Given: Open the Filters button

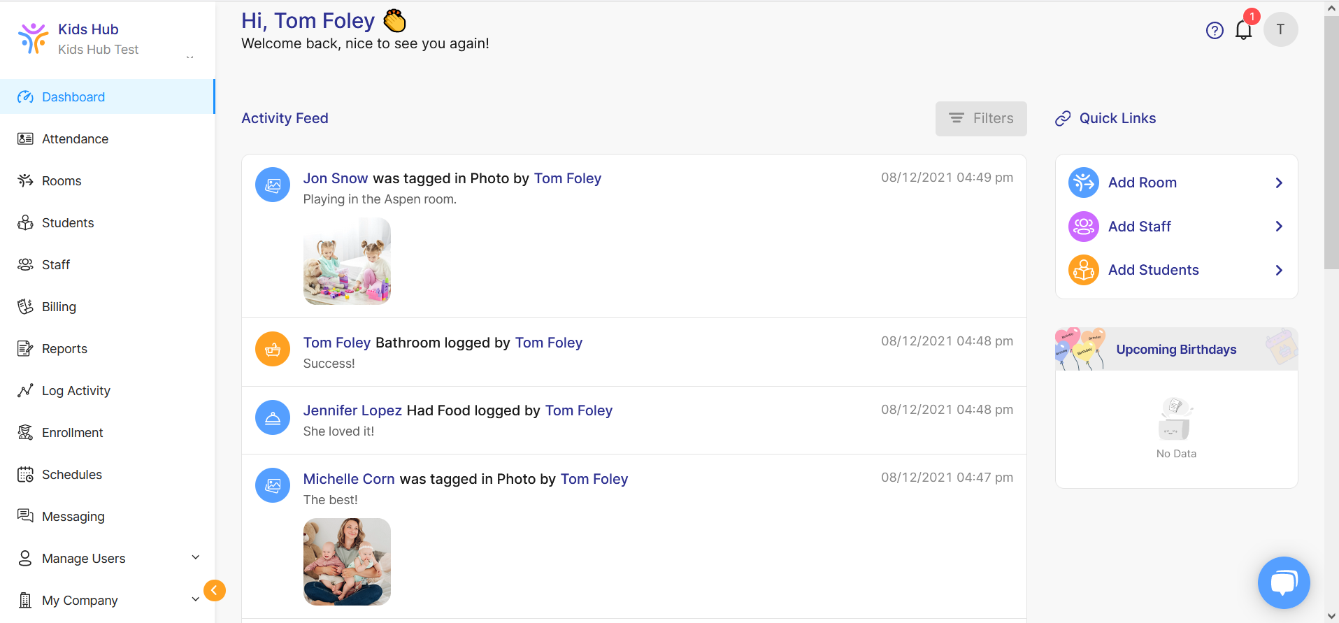Looking at the screenshot, I should tap(980, 119).
